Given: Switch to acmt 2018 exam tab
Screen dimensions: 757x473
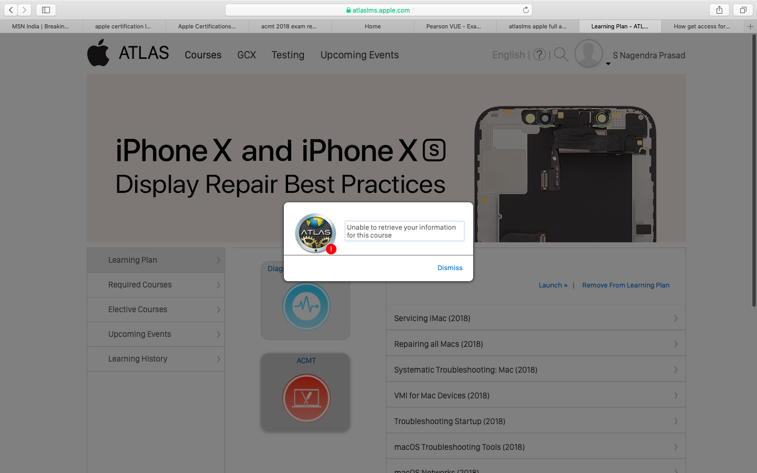Looking at the screenshot, I should [290, 26].
